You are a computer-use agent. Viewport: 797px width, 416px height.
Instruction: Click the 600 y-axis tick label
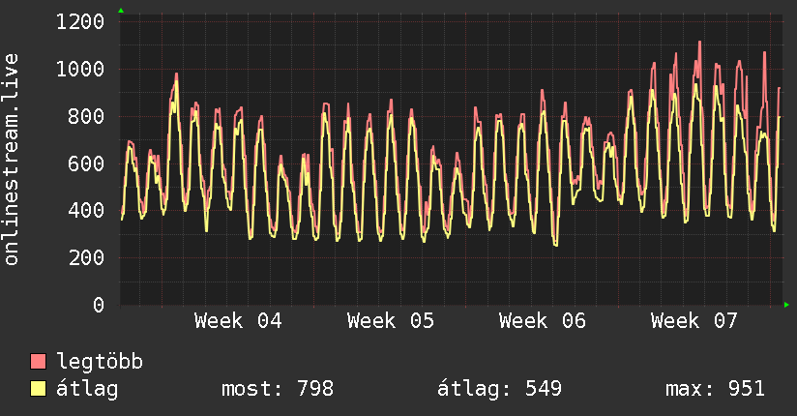tap(86, 163)
